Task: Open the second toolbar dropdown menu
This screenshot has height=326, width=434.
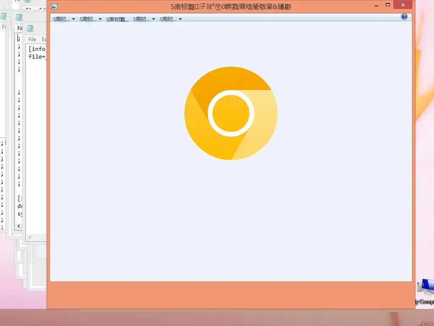Action: (91, 19)
